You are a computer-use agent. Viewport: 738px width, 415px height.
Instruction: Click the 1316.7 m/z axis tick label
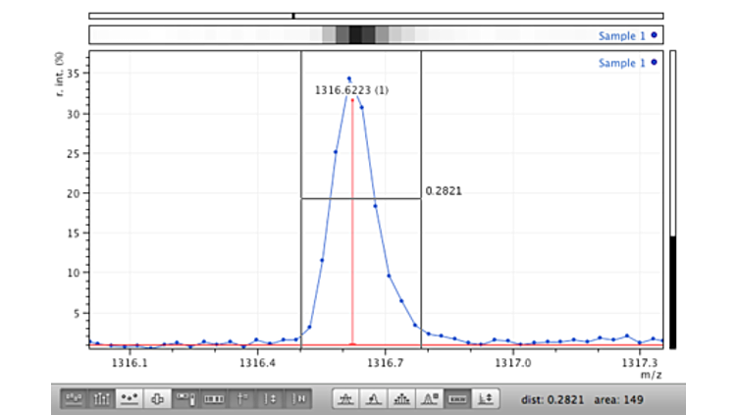coord(385,363)
